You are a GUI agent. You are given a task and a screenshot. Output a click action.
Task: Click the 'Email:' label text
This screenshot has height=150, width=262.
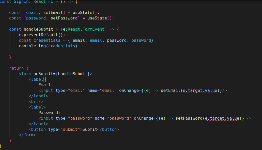point(46,85)
